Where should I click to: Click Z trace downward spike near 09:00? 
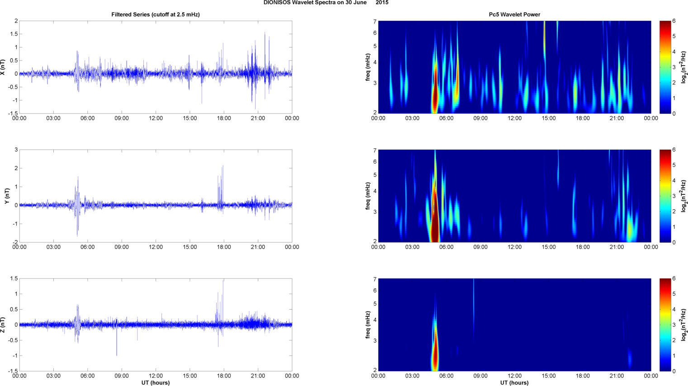click(x=117, y=341)
